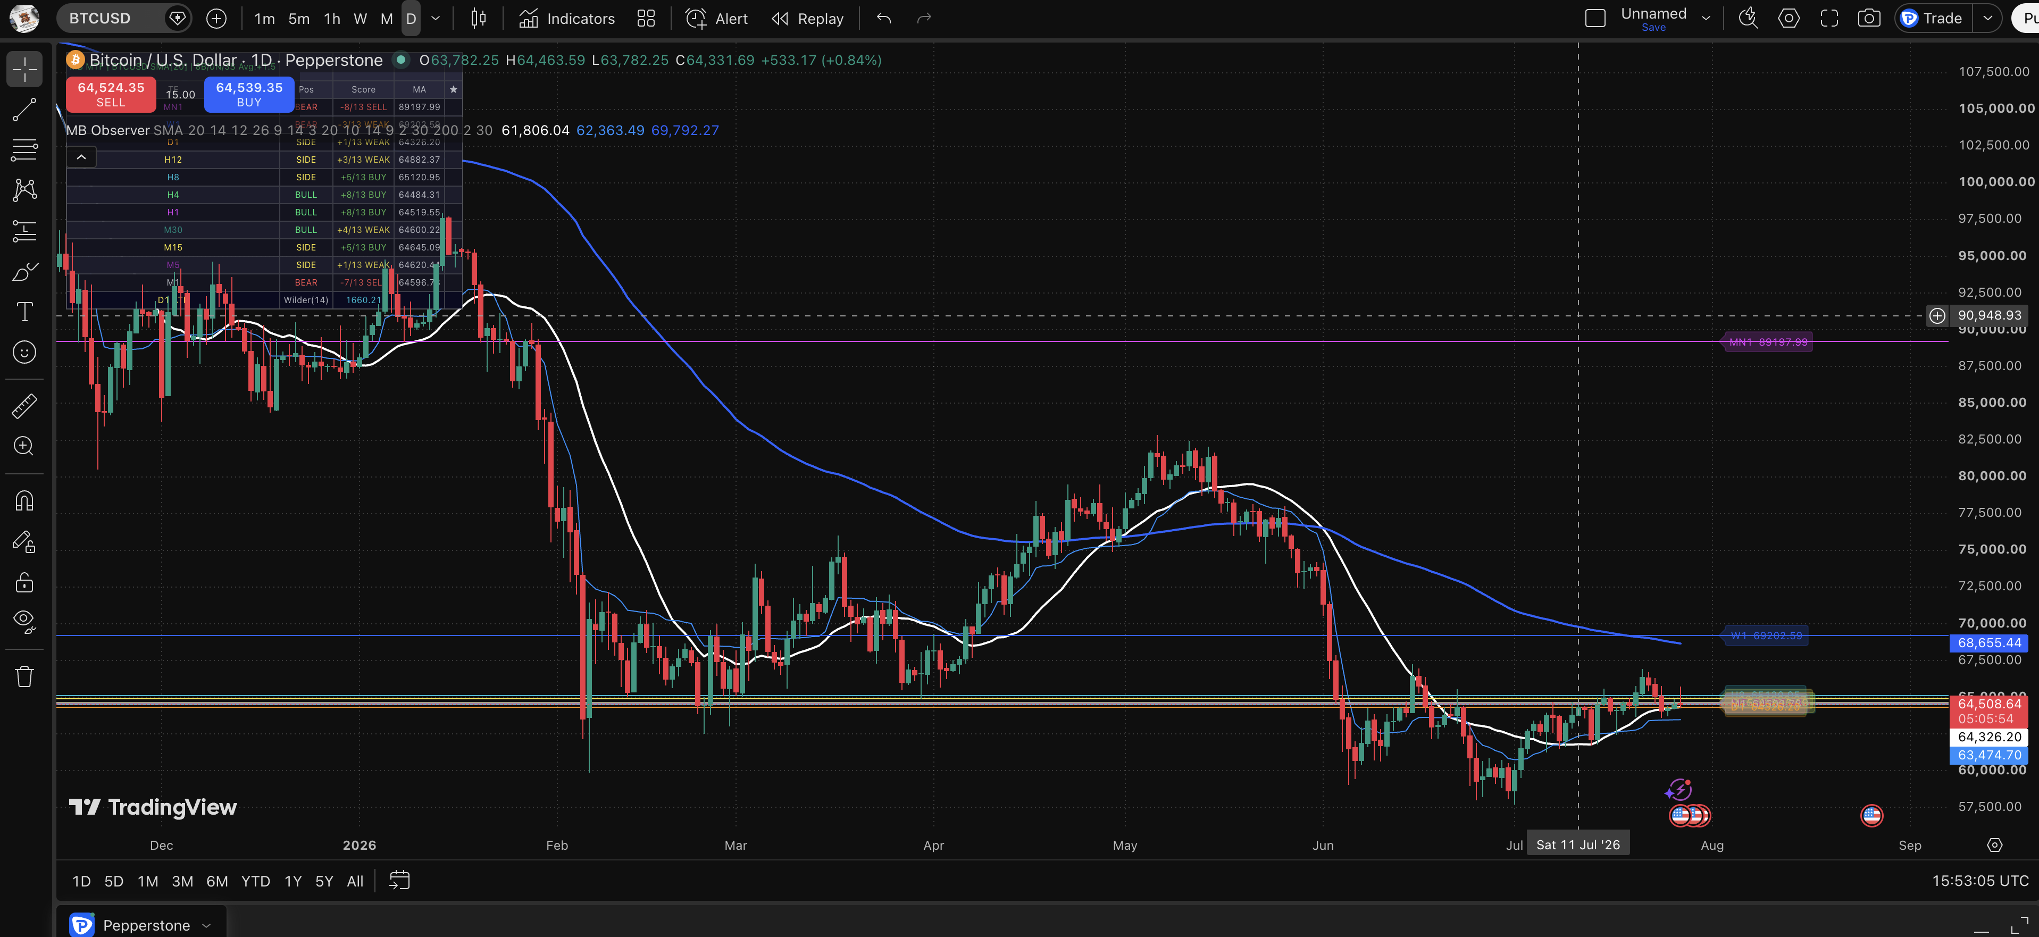The height and width of the screenshot is (937, 2039).
Task: Expand the Unnamed layout dropdown
Action: 1706,18
